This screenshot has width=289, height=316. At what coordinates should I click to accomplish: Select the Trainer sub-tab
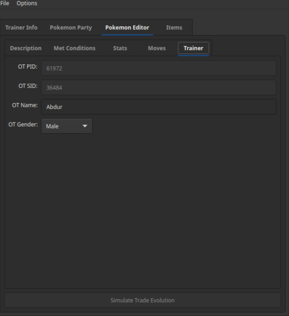pos(193,48)
